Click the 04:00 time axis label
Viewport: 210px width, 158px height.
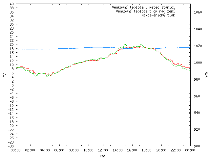pyautogui.click(x=45, y=150)
